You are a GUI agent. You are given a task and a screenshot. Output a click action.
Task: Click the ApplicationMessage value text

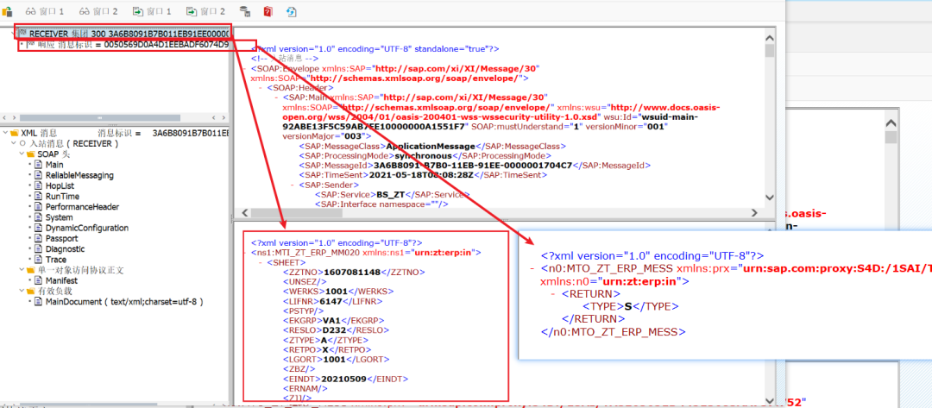[432, 146]
